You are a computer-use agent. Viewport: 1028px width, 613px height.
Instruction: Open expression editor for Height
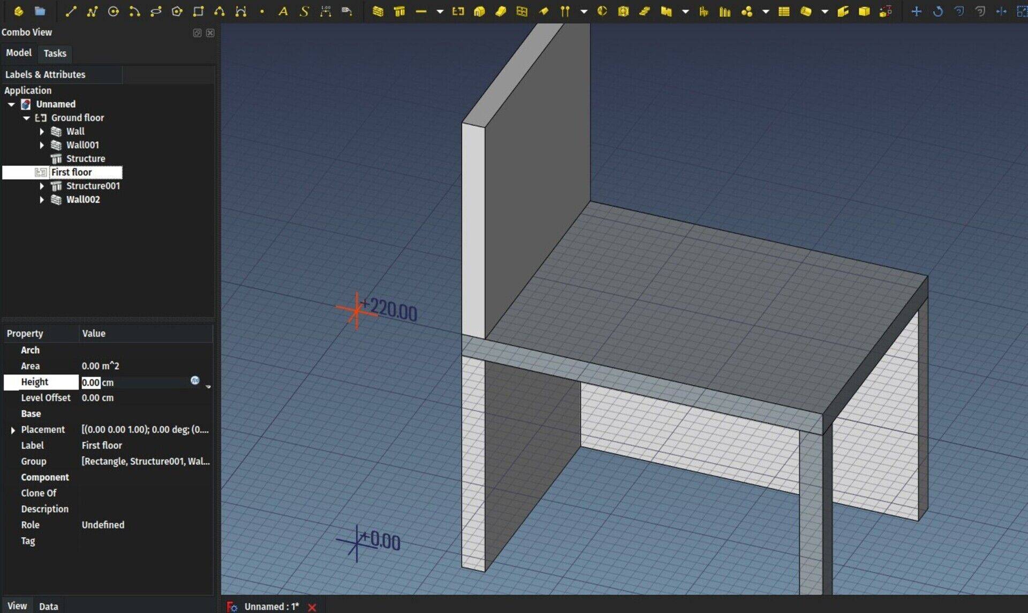[x=195, y=380]
